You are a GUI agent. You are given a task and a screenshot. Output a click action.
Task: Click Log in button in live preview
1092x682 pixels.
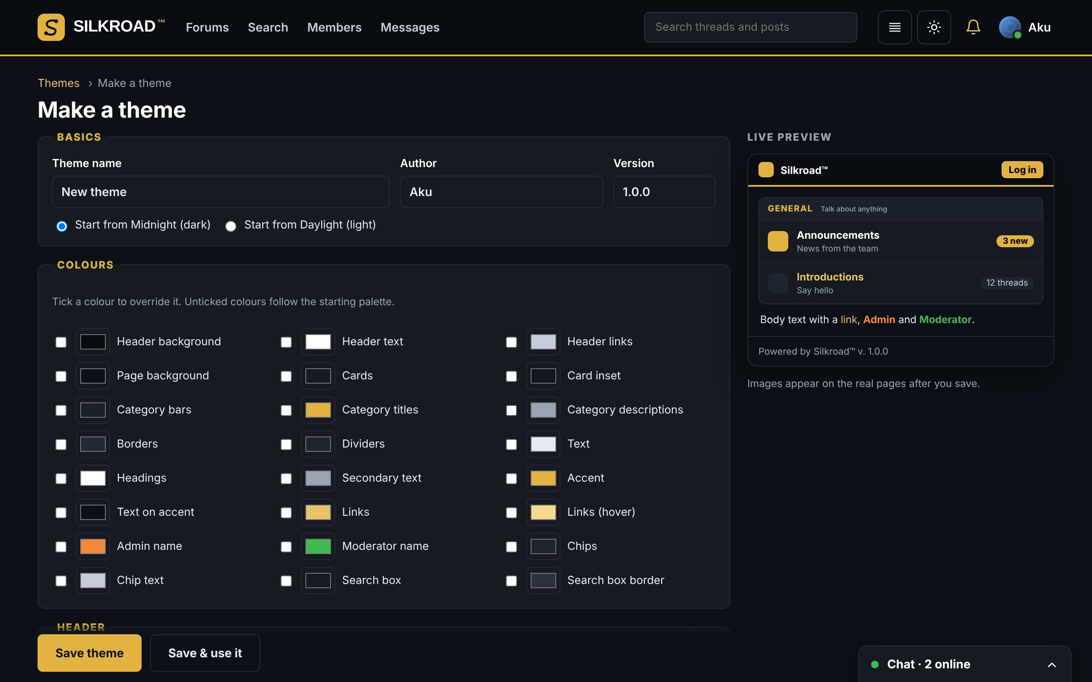click(x=1022, y=170)
